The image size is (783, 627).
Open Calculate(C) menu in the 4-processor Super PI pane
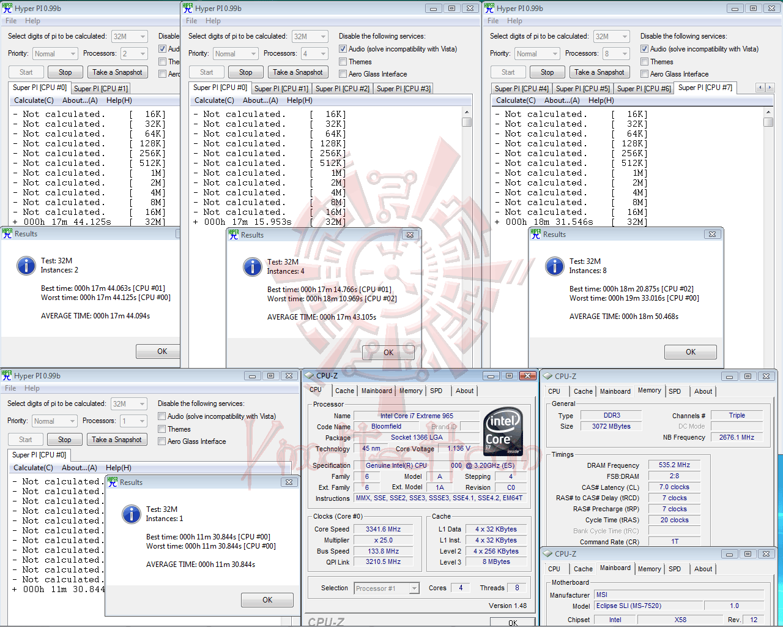(214, 100)
